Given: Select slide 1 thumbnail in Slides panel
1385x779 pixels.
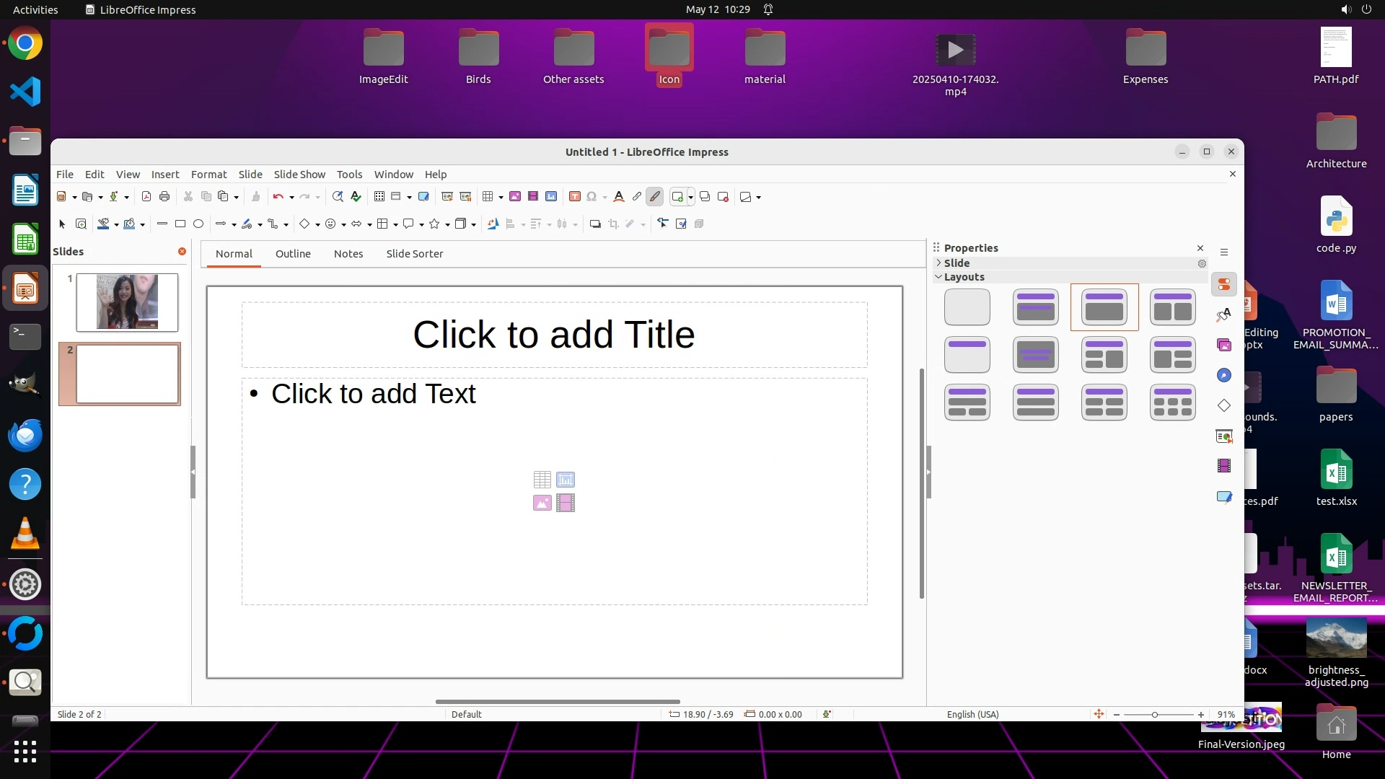Looking at the screenshot, I should tap(128, 302).
